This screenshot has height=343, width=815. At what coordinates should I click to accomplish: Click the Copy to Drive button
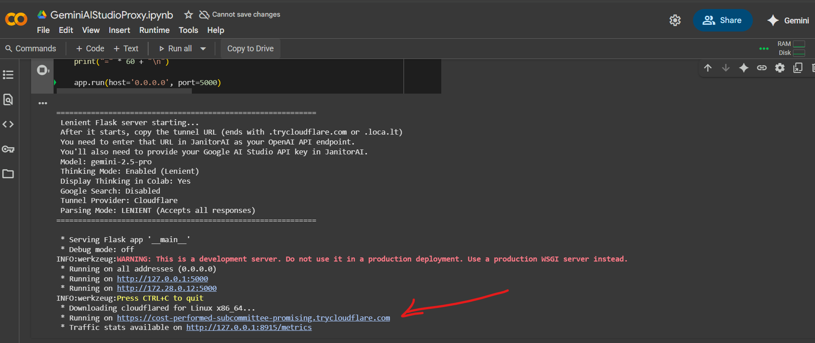point(250,49)
